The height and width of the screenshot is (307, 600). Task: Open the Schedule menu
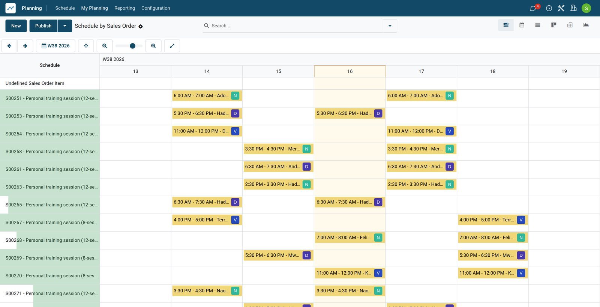(65, 8)
